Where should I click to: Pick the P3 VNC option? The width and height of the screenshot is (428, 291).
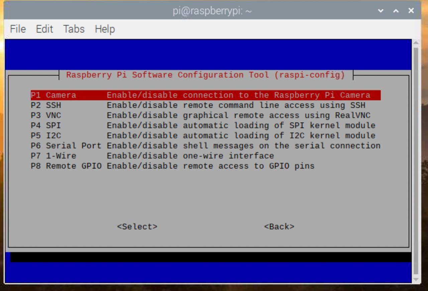tap(46, 115)
